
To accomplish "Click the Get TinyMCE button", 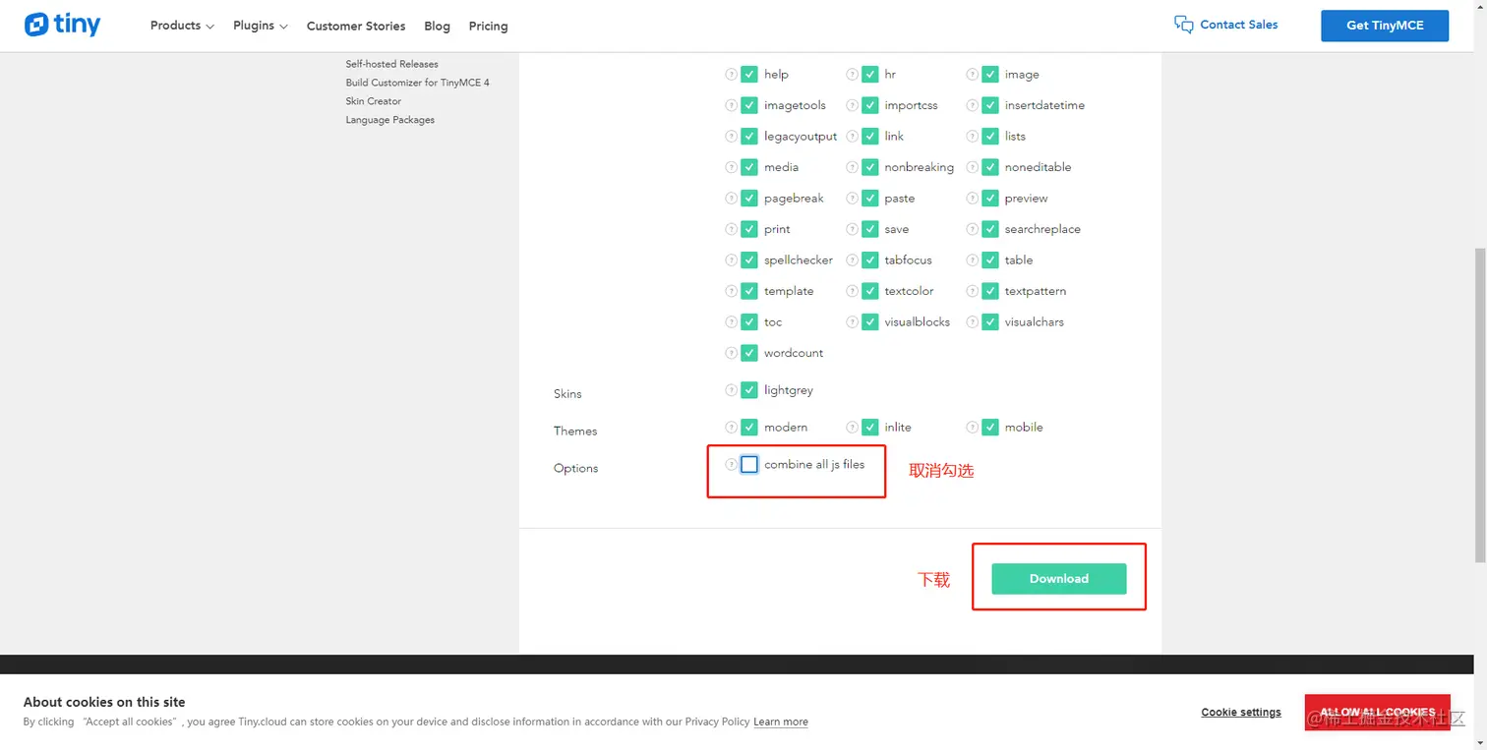I will [1385, 26].
